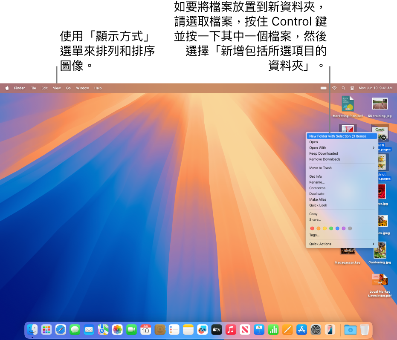This screenshot has width=397, height=340.
Task: Apply the purple tag color
Action: (x=344, y=228)
